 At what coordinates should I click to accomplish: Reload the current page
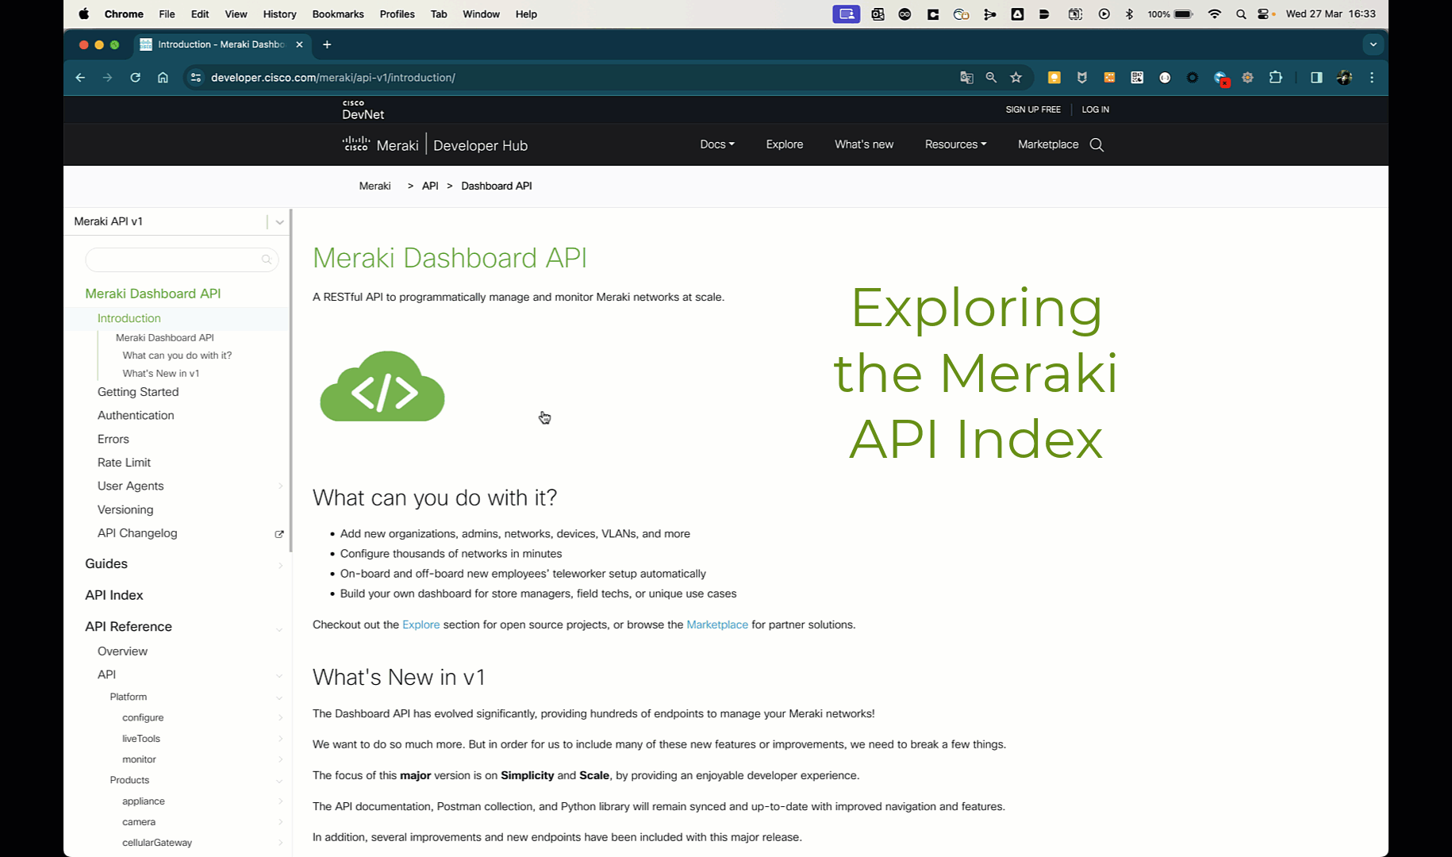point(135,77)
